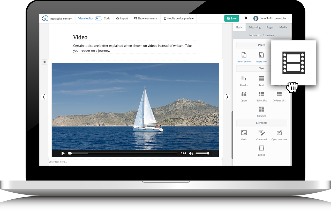
Task: Select the Command element icon
Action: coord(261,133)
